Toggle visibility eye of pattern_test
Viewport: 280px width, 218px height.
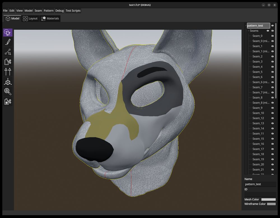click(272, 25)
